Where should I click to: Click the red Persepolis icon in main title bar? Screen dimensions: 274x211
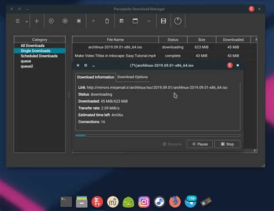click(x=251, y=9)
